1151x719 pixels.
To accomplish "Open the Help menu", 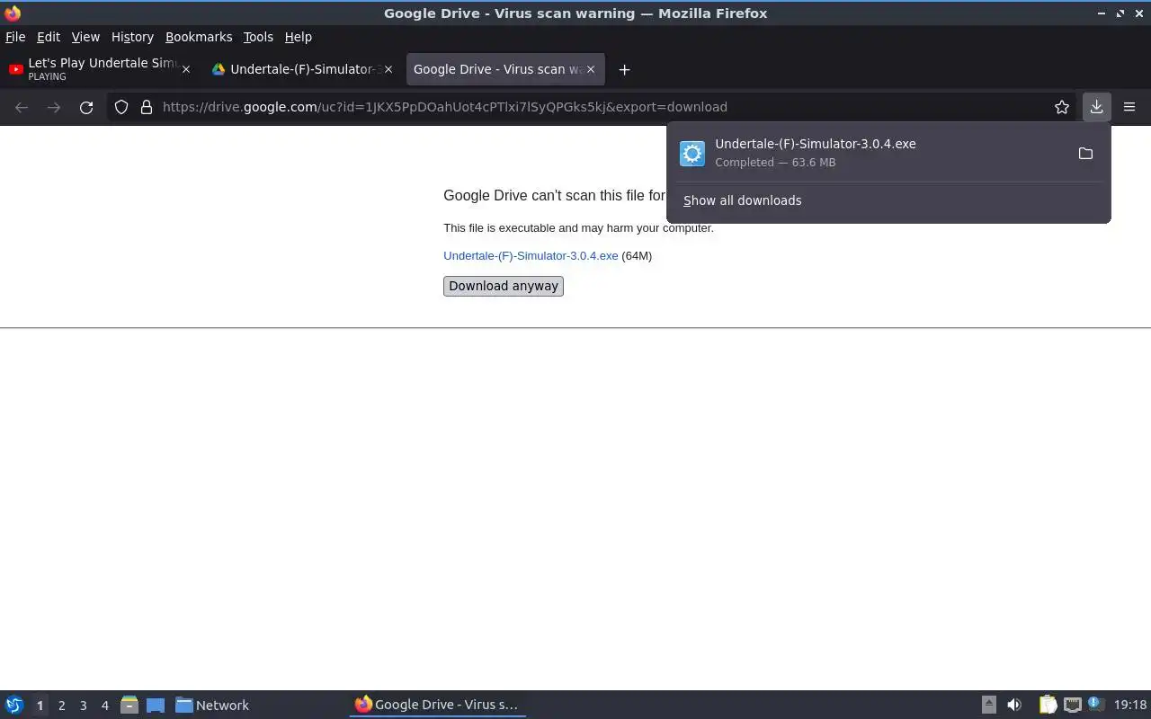I will point(299,37).
